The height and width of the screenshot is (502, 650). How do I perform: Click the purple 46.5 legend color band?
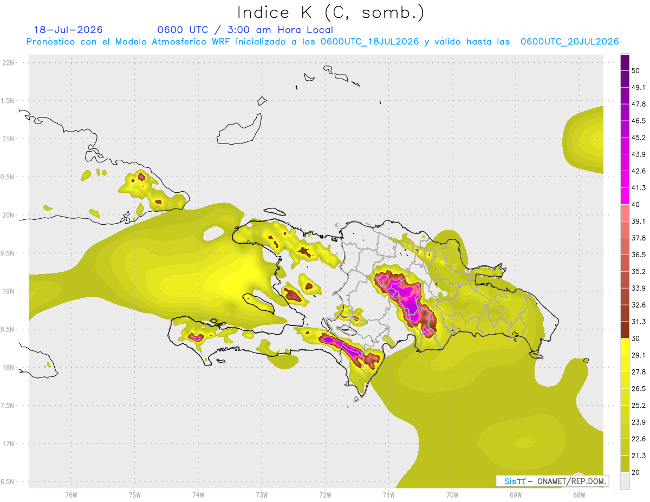[x=625, y=112]
